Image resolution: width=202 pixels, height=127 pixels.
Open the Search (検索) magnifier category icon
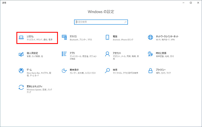click(107, 71)
